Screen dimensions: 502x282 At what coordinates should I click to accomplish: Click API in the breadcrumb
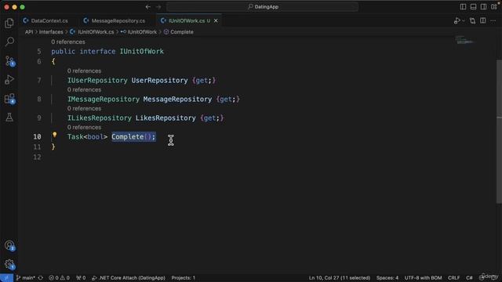29,32
